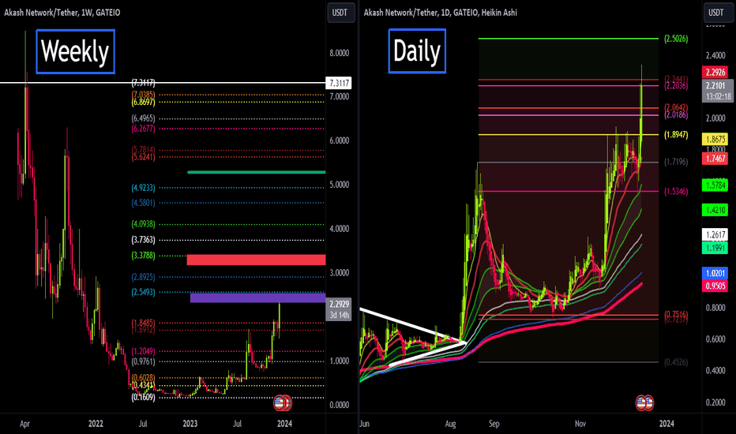Click the Apr label on Weekly time axis
This screenshot has width=736, height=434.
point(24,424)
